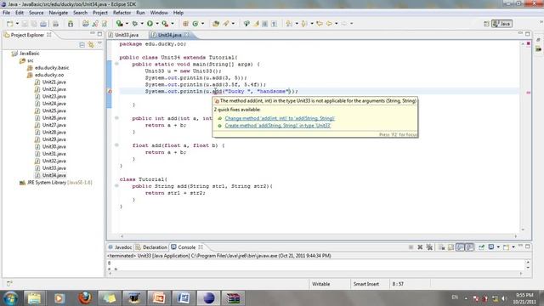Click the Java perspective button
544x306 pixels.
point(501,24)
